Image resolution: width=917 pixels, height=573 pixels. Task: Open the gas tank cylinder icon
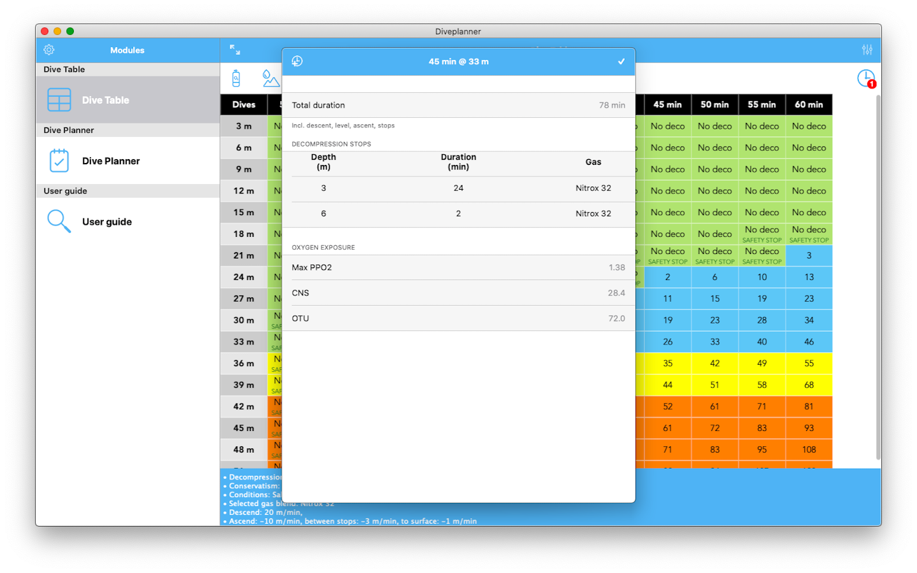click(x=236, y=78)
